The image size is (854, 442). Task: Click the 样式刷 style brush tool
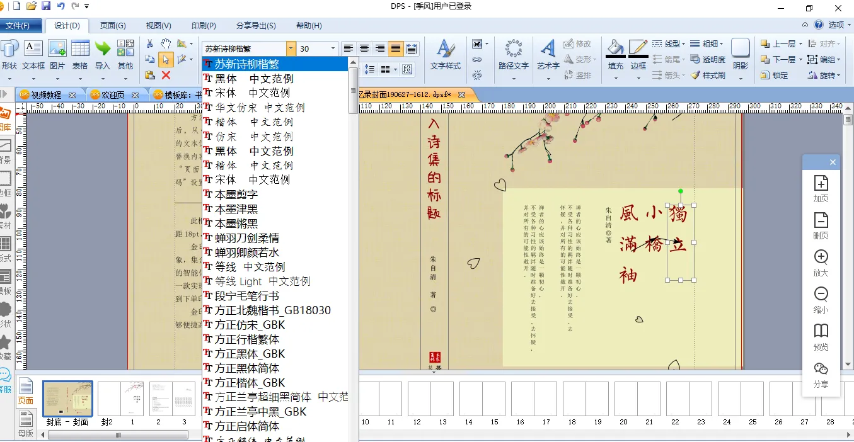(x=708, y=75)
